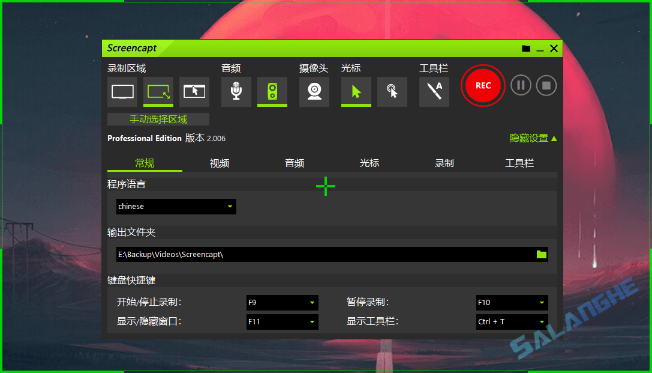Viewport: 652px width, 373px height.
Task: Toggle the webcam capture on
Action: coord(314,91)
